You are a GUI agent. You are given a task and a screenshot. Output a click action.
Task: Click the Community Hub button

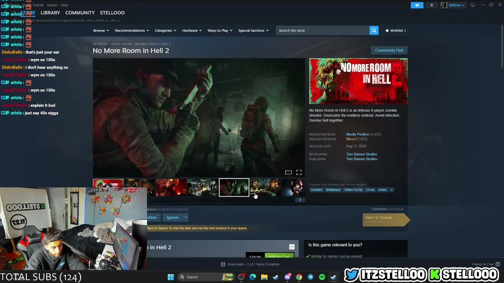click(x=389, y=50)
